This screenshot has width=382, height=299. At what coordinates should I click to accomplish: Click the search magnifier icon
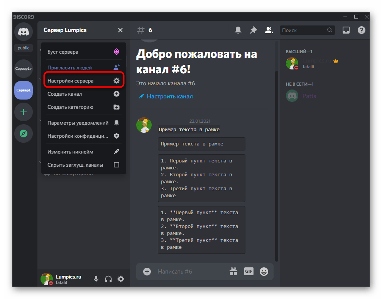pyautogui.click(x=330, y=30)
